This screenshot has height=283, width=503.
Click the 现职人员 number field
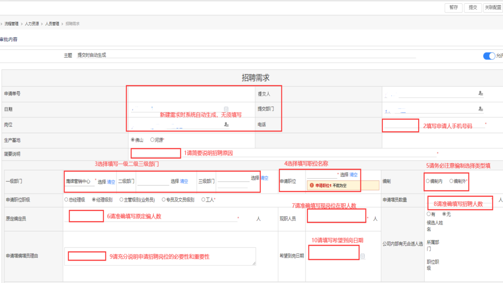pos(337,218)
